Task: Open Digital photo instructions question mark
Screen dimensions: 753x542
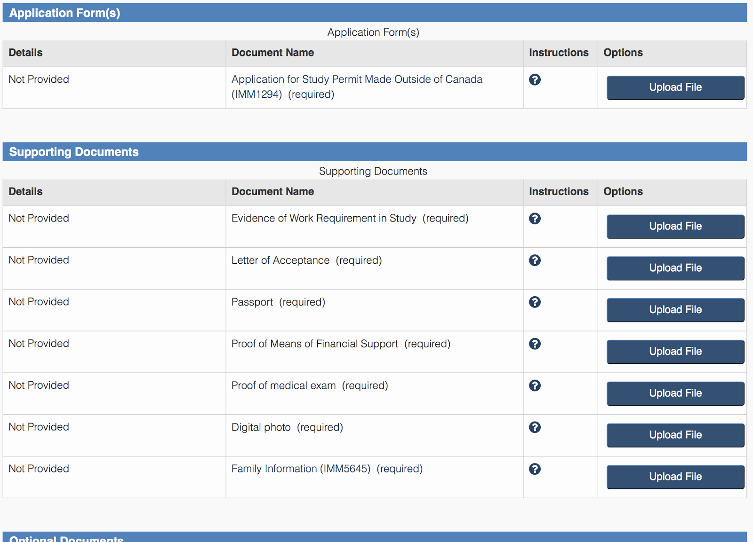Action: pos(535,427)
